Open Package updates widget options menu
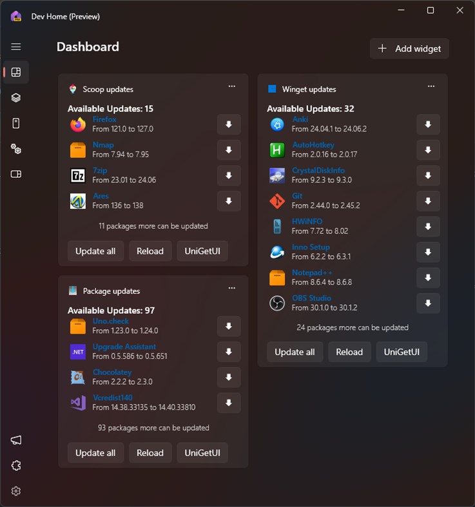 pyautogui.click(x=231, y=288)
